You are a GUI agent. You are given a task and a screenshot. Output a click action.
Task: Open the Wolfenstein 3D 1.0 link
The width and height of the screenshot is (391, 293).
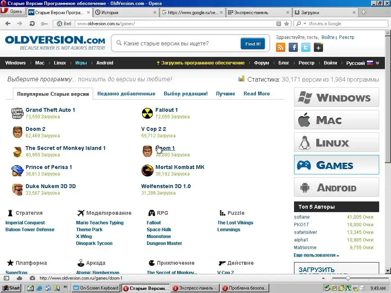point(166,186)
